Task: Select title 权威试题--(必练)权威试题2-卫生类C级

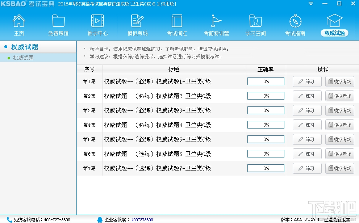Action: (x=157, y=96)
